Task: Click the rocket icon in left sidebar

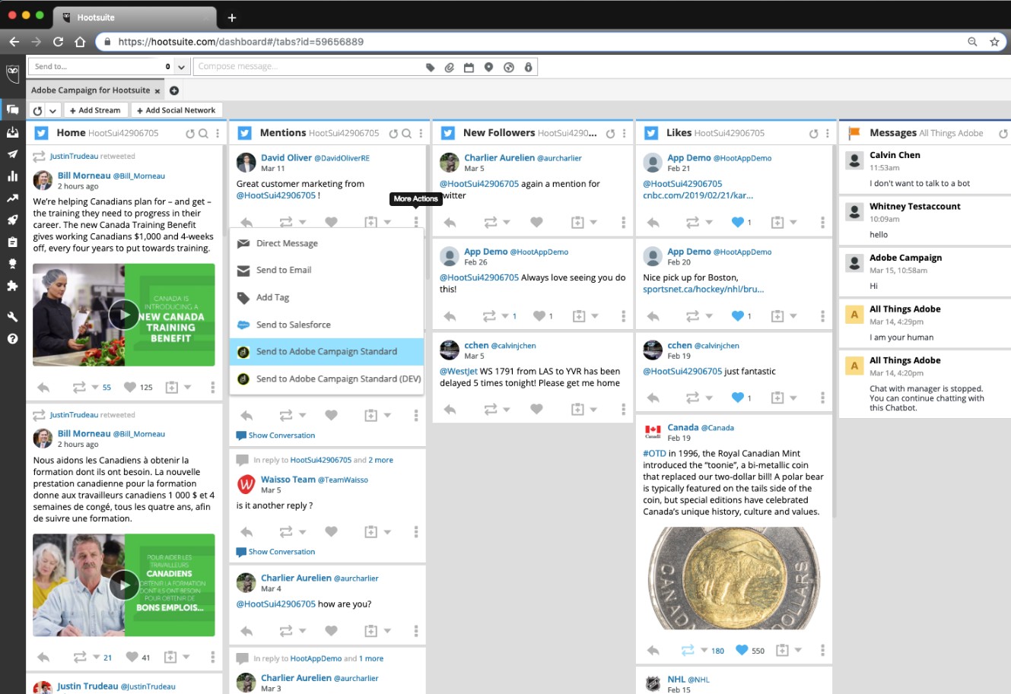Action: click(x=12, y=220)
